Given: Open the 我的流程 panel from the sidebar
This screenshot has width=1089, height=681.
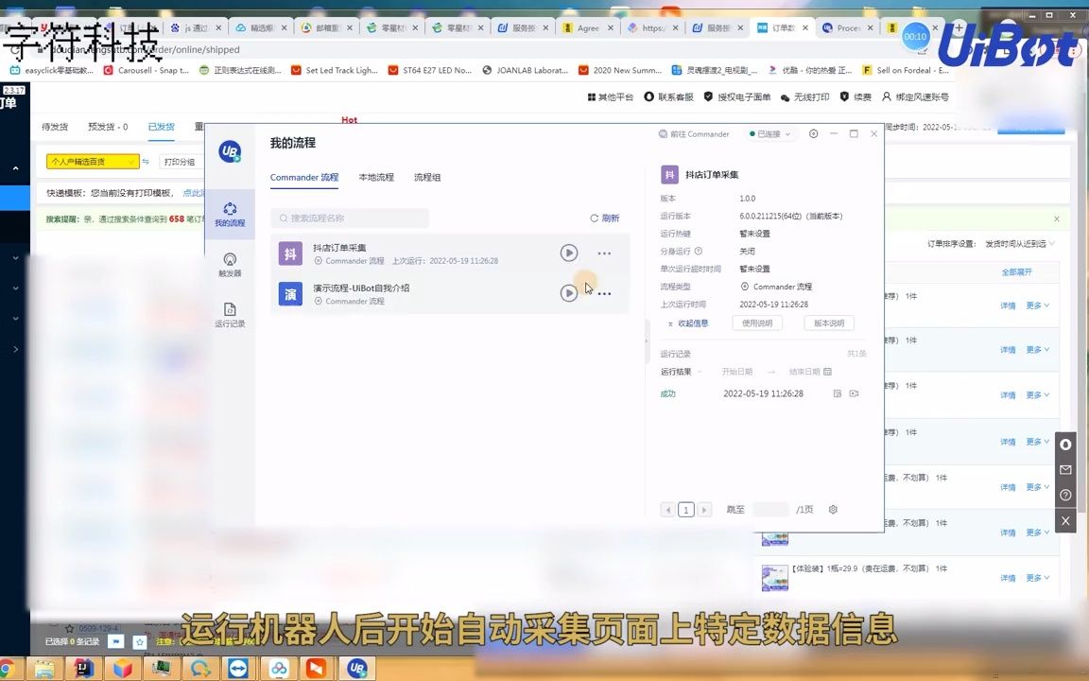Looking at the screenshot, I should tap(230, 214).
